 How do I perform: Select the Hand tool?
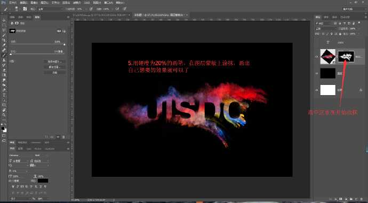4,110
